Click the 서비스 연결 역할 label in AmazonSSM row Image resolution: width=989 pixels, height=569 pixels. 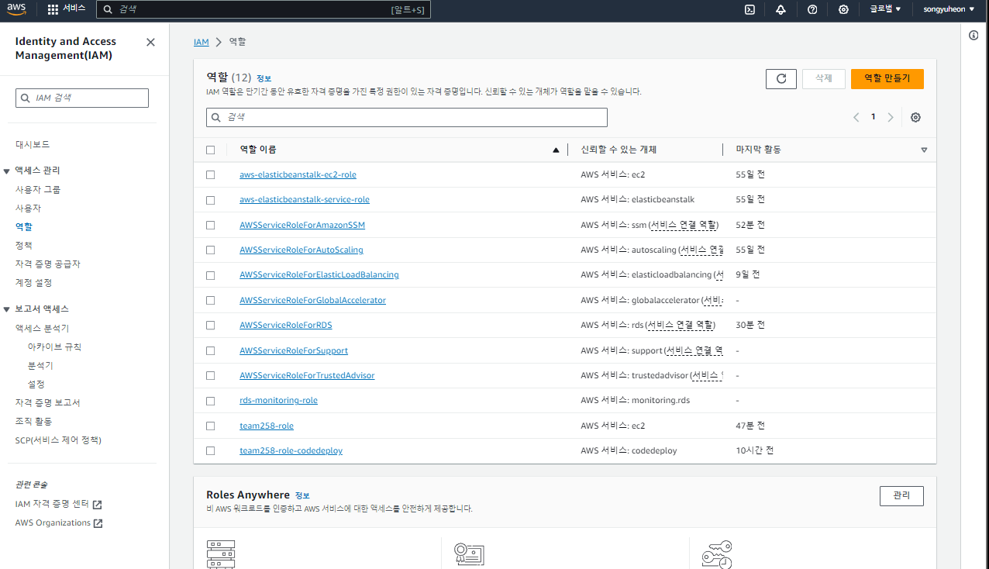pos(684,225)
